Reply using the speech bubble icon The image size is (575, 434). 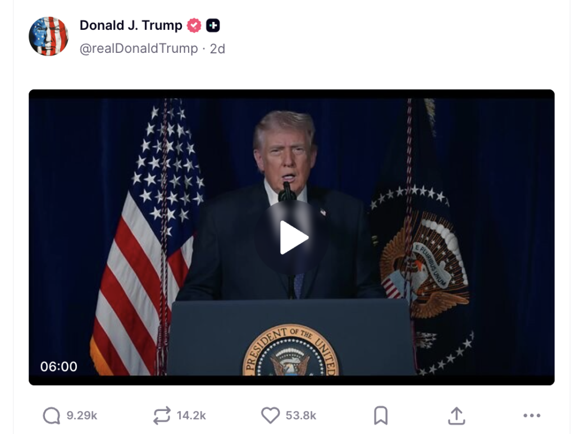click(51, 415)
